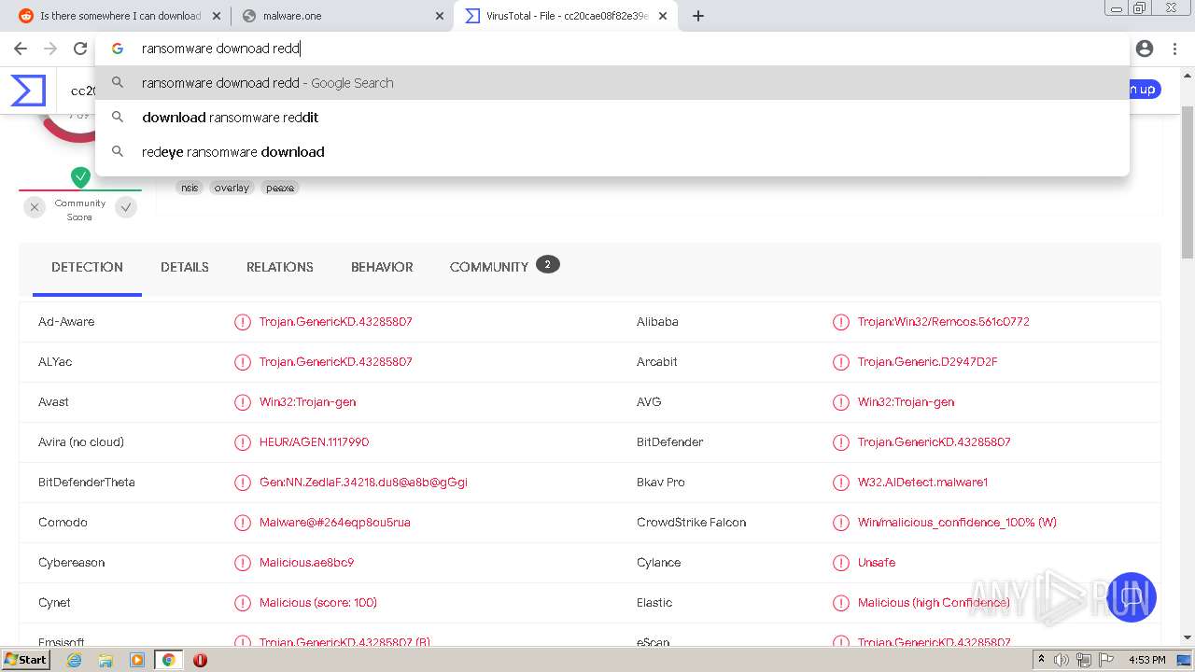Image resolution: width=1195 pixels, height=672 pixels.
Task: Click 'Trojan.Generic.D2947D2F' Arcabit result
Action: [x=927, y=362]
